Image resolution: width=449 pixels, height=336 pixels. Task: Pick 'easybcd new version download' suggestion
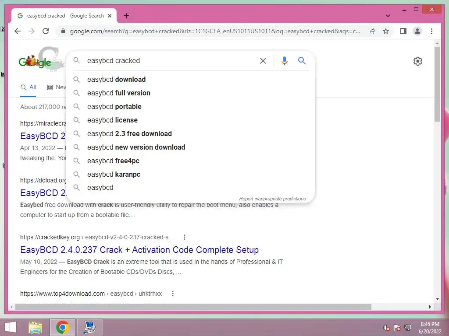[190, 147]
